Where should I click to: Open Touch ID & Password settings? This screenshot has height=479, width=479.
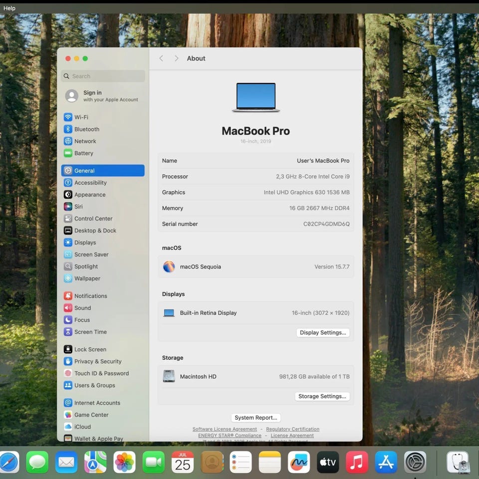click(103, 373)
